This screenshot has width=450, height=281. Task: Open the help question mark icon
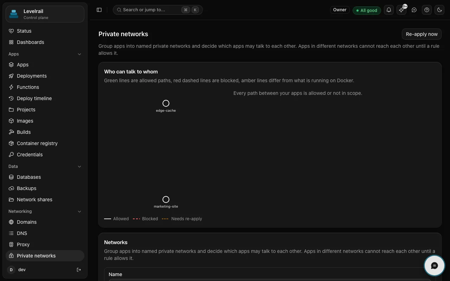coord(427,10)
